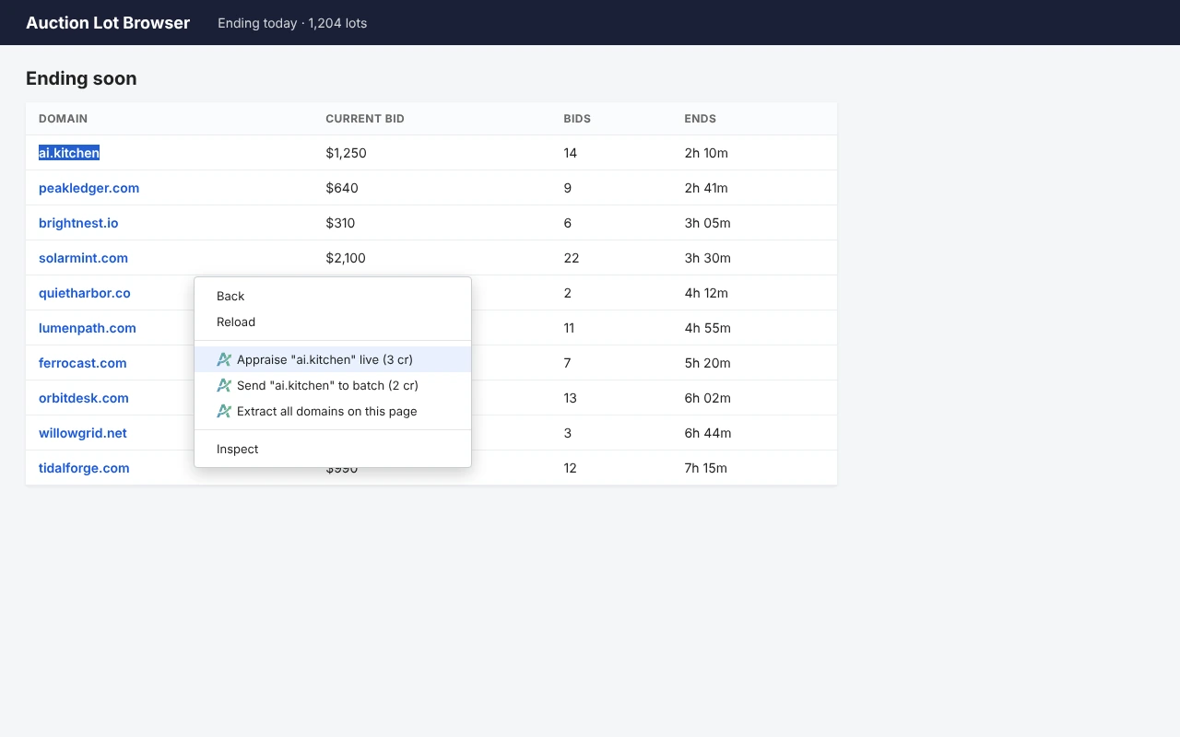
Task: Click the 7h 15m end time
Action: pyautogui.click(x=705, y=468)
